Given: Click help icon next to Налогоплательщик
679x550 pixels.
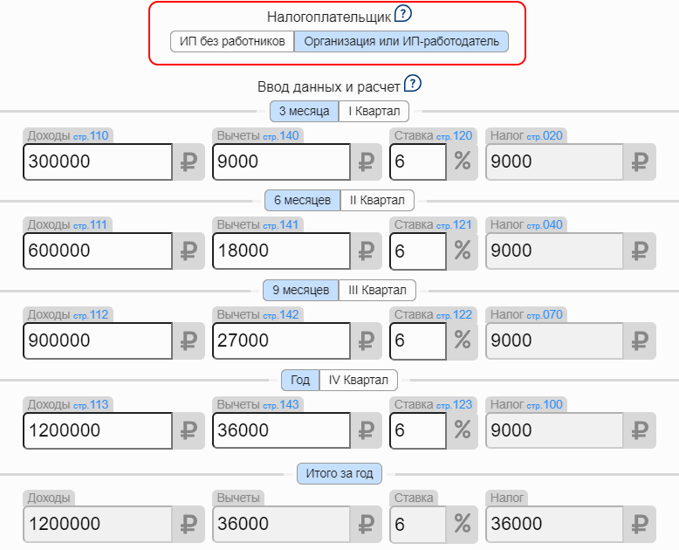Looking at the screenshot, I should pos(402,14).
